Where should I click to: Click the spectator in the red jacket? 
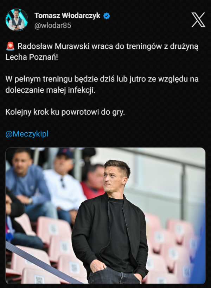(92, 181)
